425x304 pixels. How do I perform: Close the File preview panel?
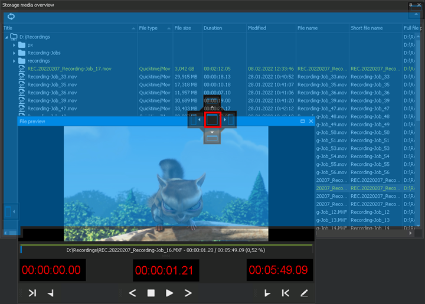point(311,121)
